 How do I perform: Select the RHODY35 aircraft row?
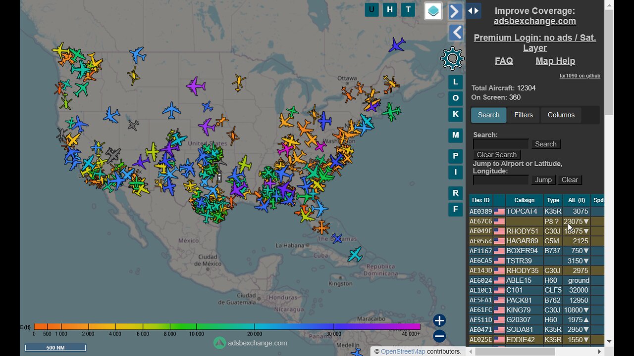[x=536, y=270]
